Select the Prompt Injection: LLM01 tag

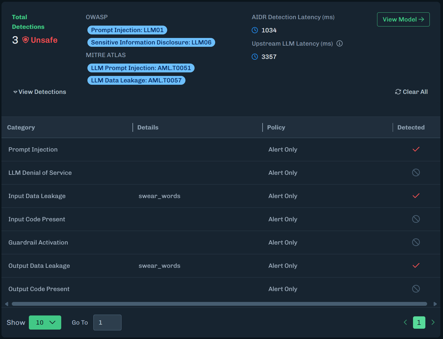point(127,30)
